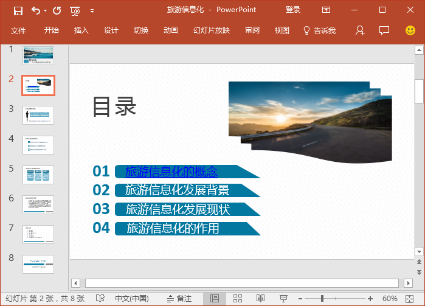This screenshot has width=425, height=306.
Task: Go to next slide double-arrow button
Action: point(419,272)
